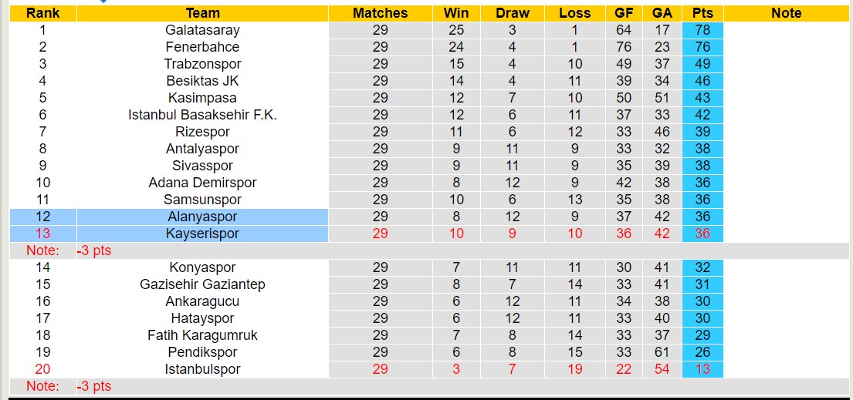This screenshot has width=853, height=400.
Task: Click Galatasaray's 78 points cell
Action: coord(702,30)
